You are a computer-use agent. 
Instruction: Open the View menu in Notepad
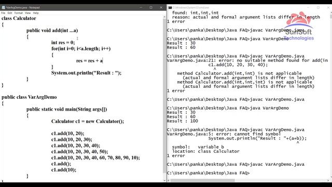(27, 13)
